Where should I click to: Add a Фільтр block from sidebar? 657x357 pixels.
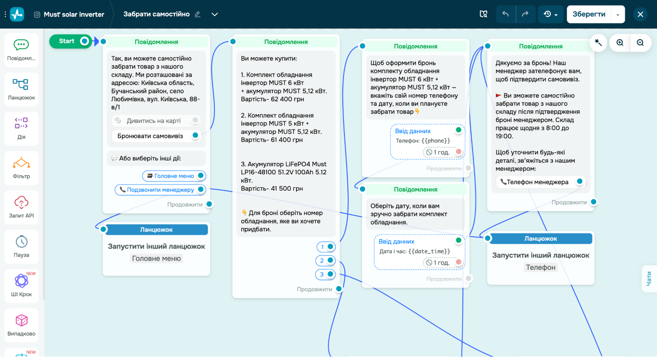click(x=21, y=168)
